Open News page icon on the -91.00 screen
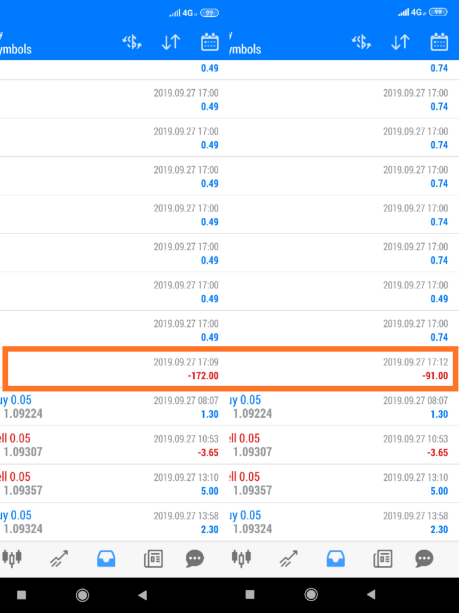 (x=383, y=559)
